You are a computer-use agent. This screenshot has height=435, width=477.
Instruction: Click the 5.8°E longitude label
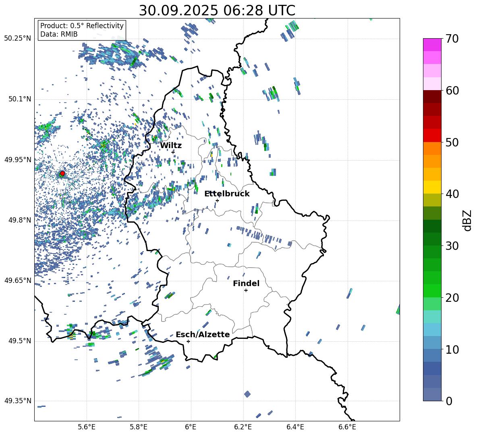[139, 427]
